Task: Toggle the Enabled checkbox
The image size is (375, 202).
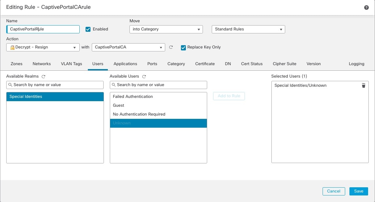Action: pyautogui.click(x=88, y=29)
